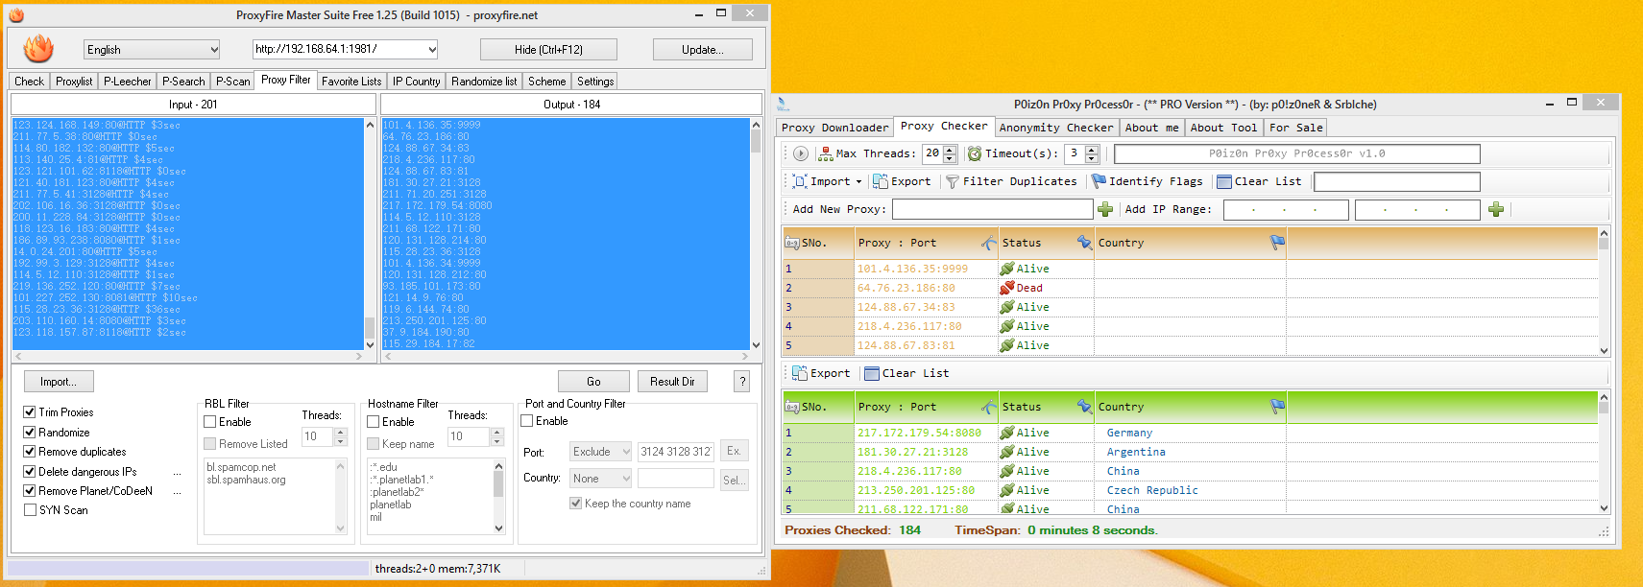
Task: Click the SNo. header icon in the upper table
Action: click(x=792, y=244)
